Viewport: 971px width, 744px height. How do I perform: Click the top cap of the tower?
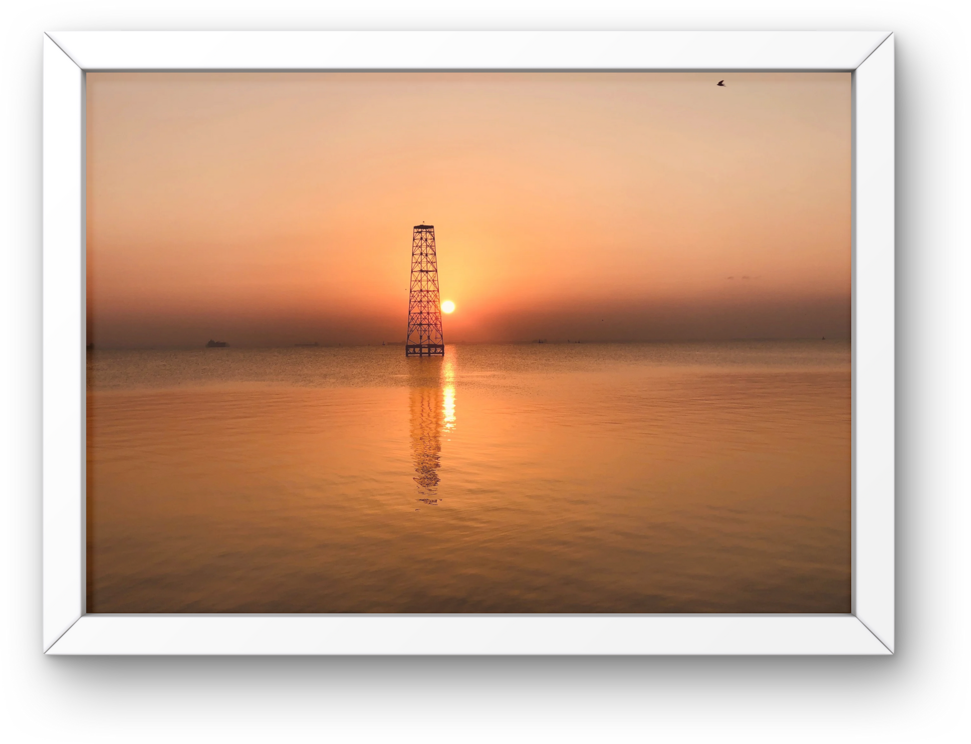point(424,227)
